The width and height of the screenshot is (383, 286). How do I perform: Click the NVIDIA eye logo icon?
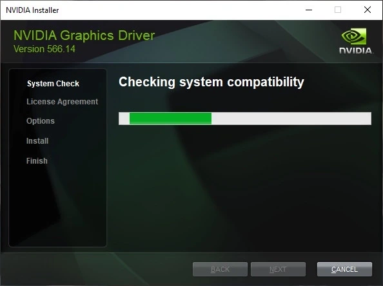coord(354,36)
